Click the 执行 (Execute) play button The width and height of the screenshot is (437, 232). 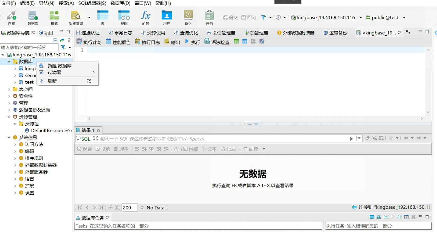pos(192,42)
